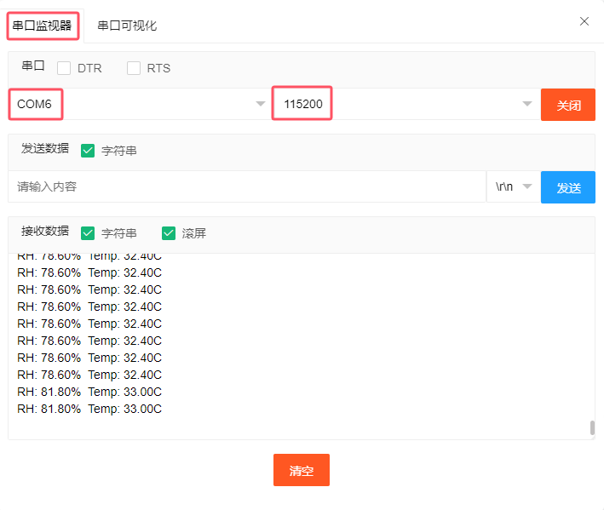Toggle the 滚屏 auto-scroll checkbox
This screenshot has width=604, height=510.
169,233
